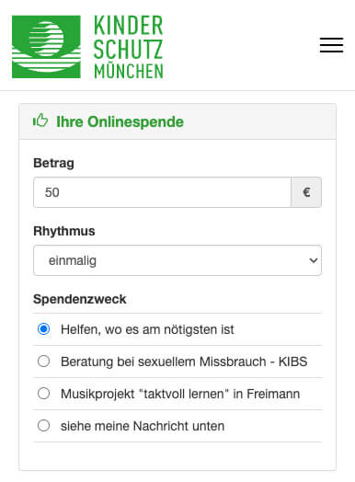This screenshot has height=482, width=355.
Task: Click the green Kinderschutz logo emblem
Action: pos(46,46)
